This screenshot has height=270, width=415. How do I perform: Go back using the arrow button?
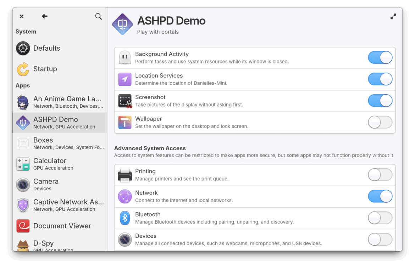tap(44, 16)
